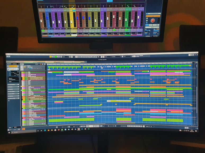The image size is (205, 153).
Task: Toggle the global Solo S button in toolbar
Action: 52,57
